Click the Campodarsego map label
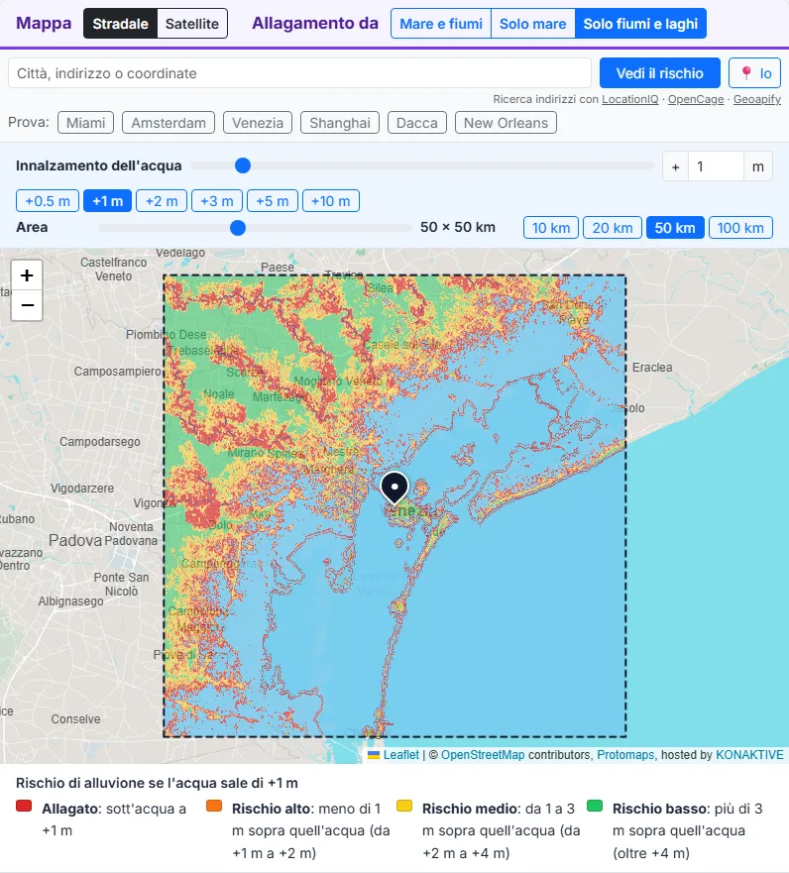Screen dimensions: 789x873 (100, 442)
